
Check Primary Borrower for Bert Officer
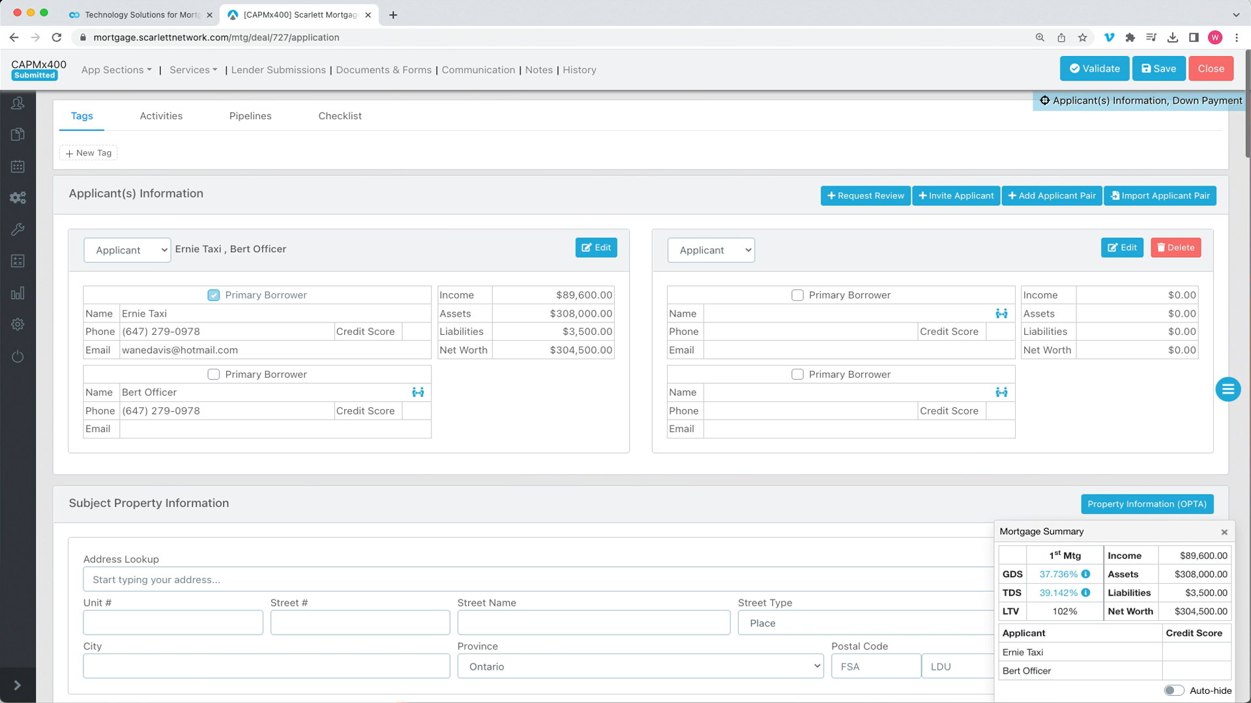(x=213, y=375)
